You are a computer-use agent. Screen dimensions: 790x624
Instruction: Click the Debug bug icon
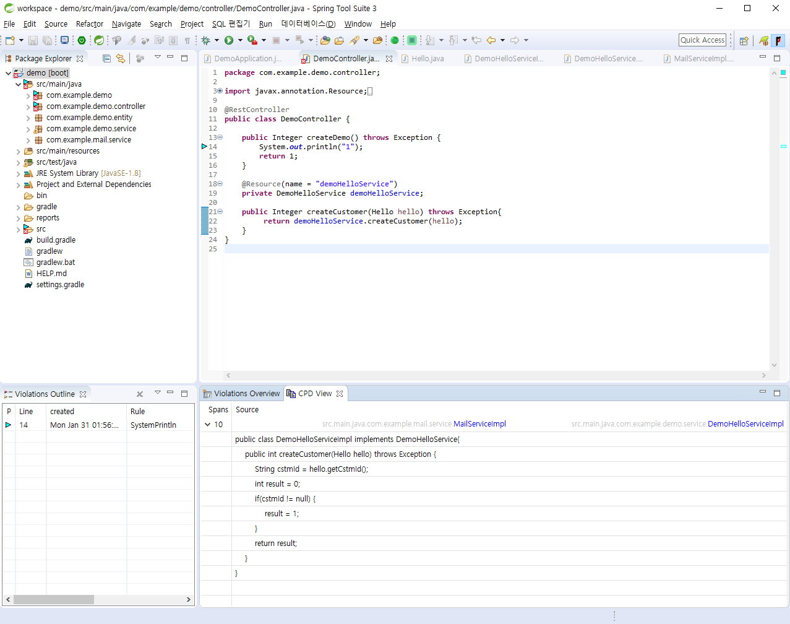[x=205, y=40]
